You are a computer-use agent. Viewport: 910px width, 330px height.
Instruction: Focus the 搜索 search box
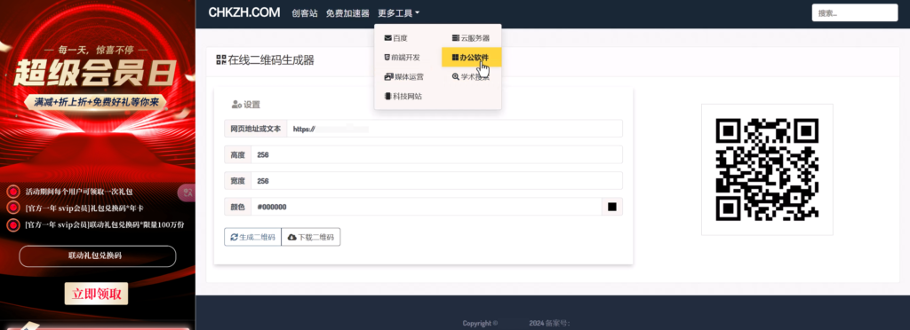tap(854, 12)
